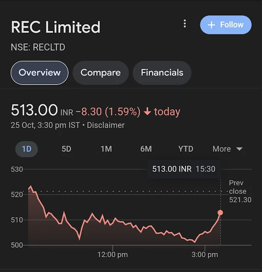
Task: Click the 12:00 pm axis label
Action: click(112, 255)
